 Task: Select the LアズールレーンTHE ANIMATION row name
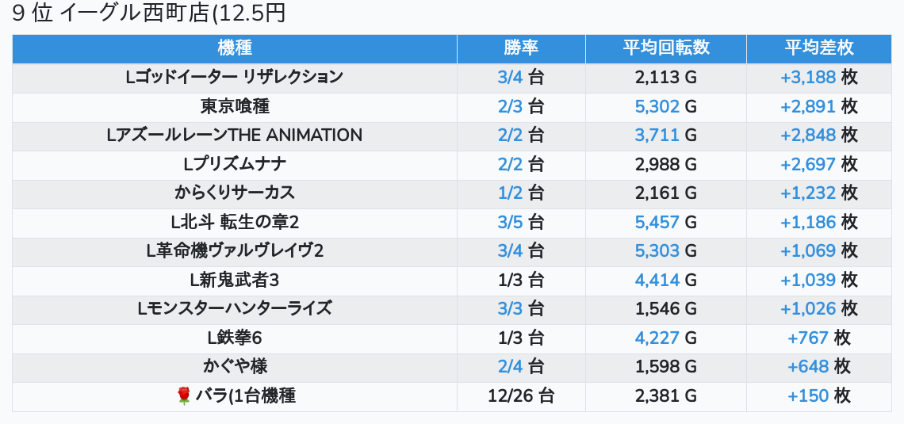click(235, 135)
